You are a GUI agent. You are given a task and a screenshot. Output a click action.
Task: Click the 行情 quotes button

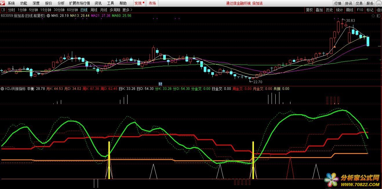coord(338,3)
